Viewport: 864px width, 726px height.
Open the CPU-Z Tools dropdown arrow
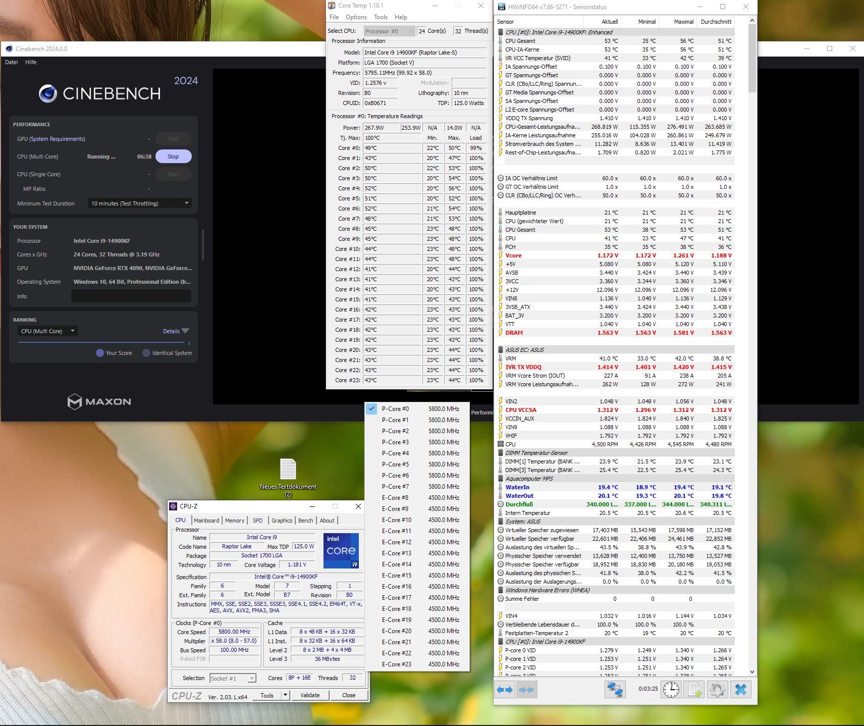coord(285,695)
